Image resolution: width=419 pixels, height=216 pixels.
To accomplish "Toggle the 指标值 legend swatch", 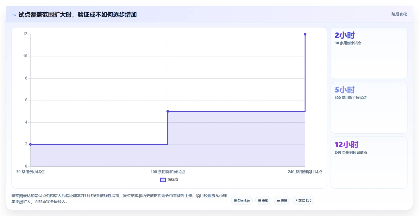I will point(163,180).
